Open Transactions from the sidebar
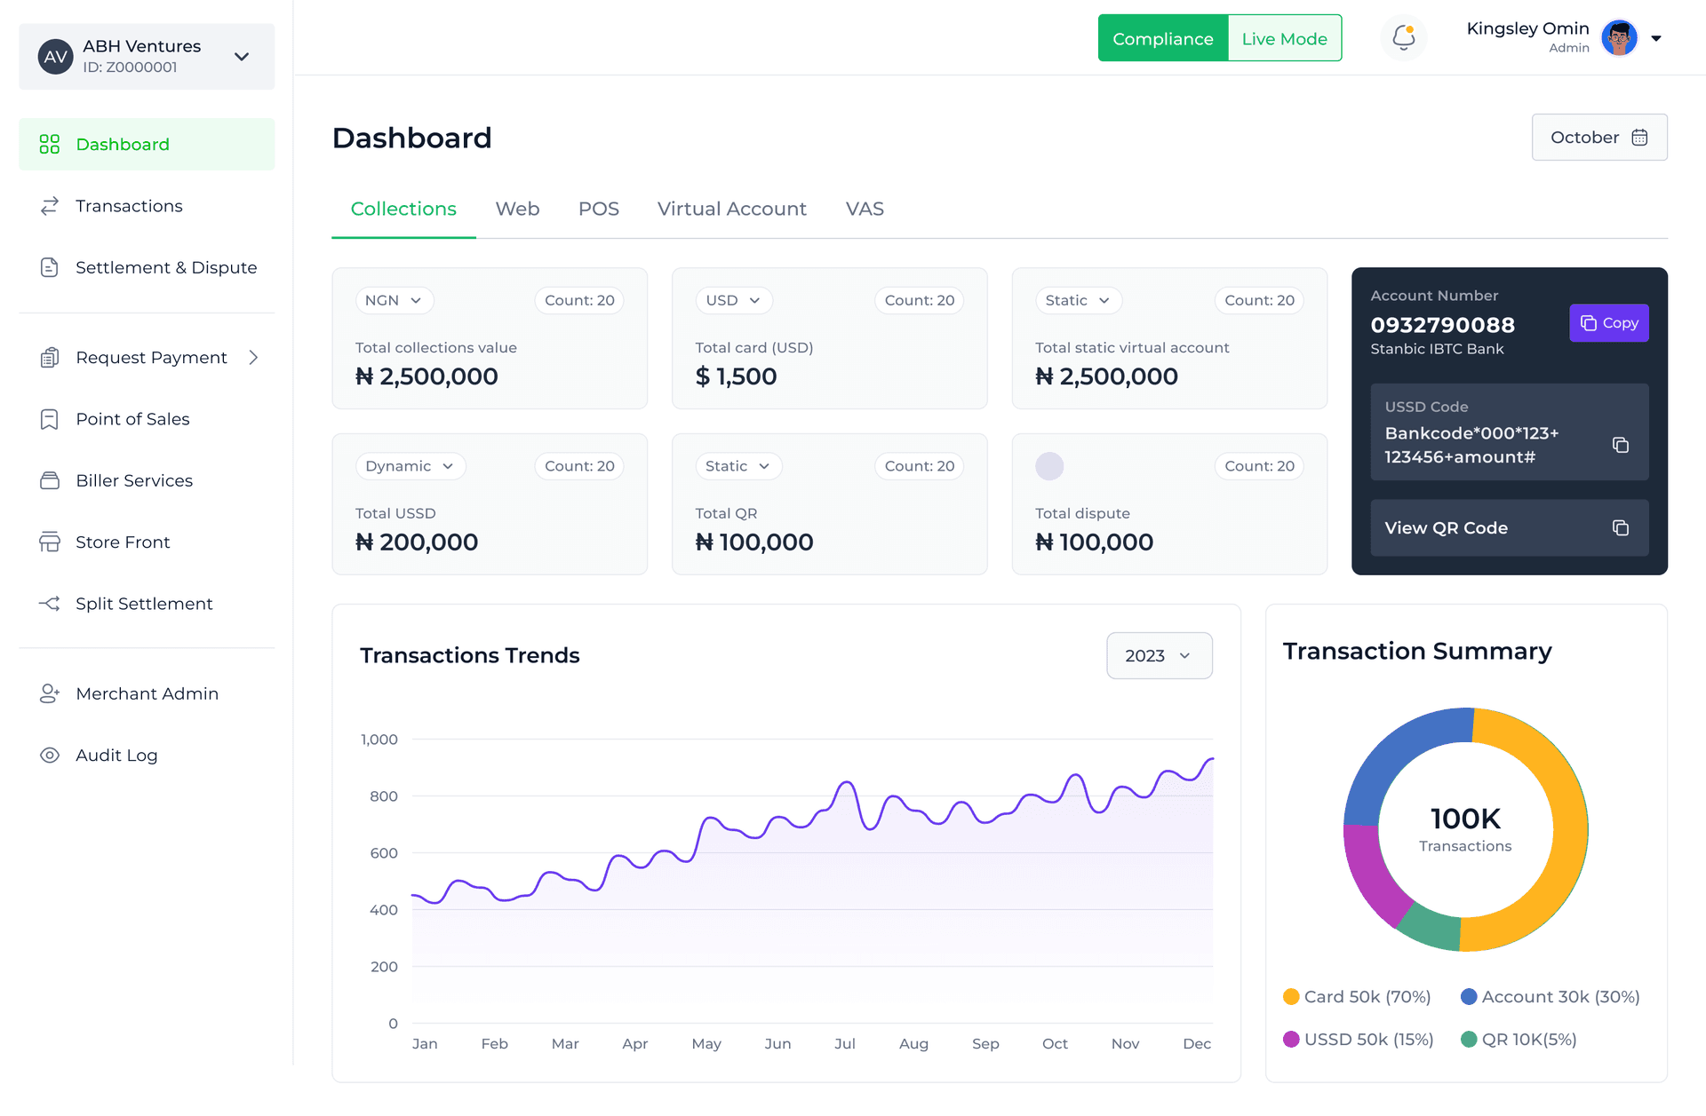This screenshot has width=1706, height=1116. (x=129, y=206)
